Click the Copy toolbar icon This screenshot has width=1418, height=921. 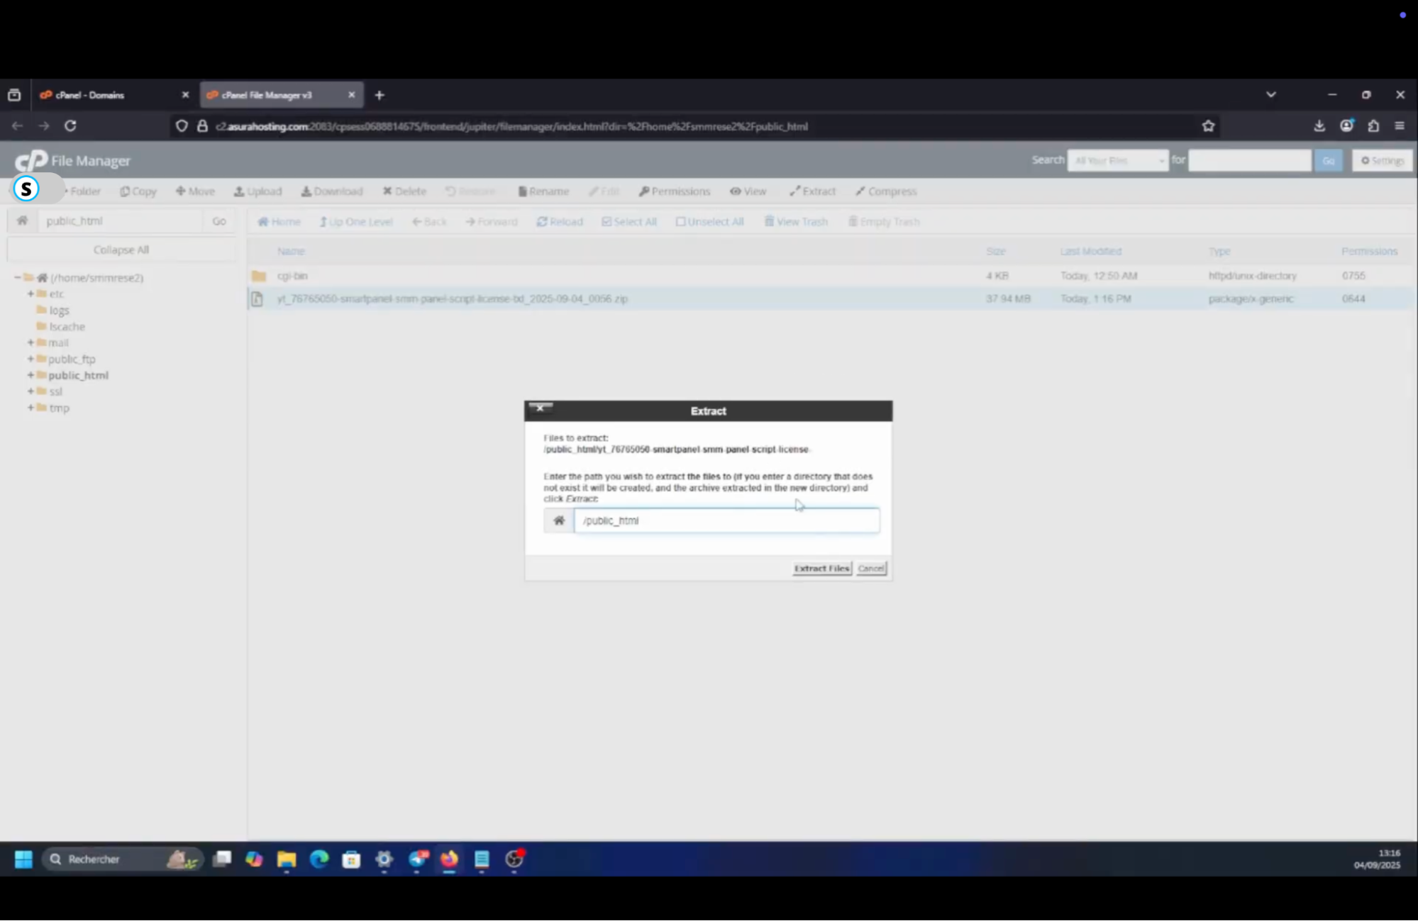tap(138, 191)
